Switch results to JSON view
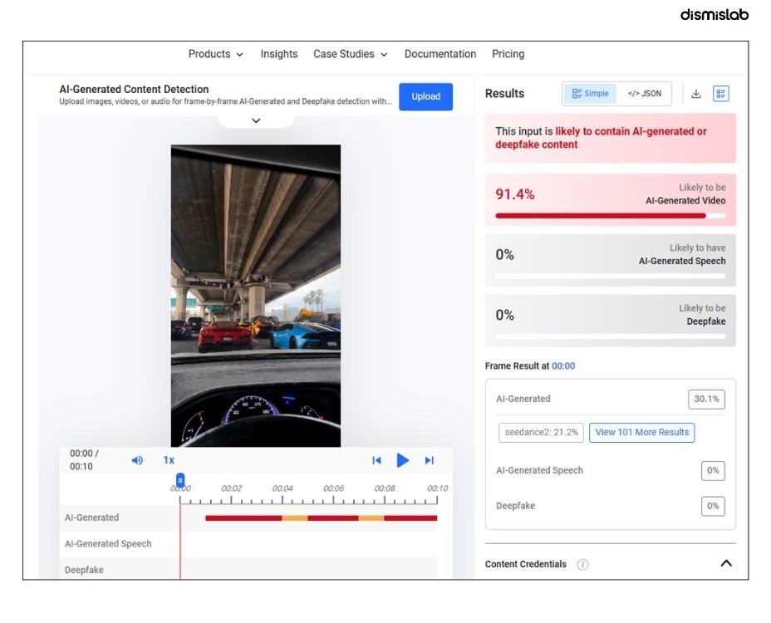The height and width of the screenshot is (623, 771). 644,93
